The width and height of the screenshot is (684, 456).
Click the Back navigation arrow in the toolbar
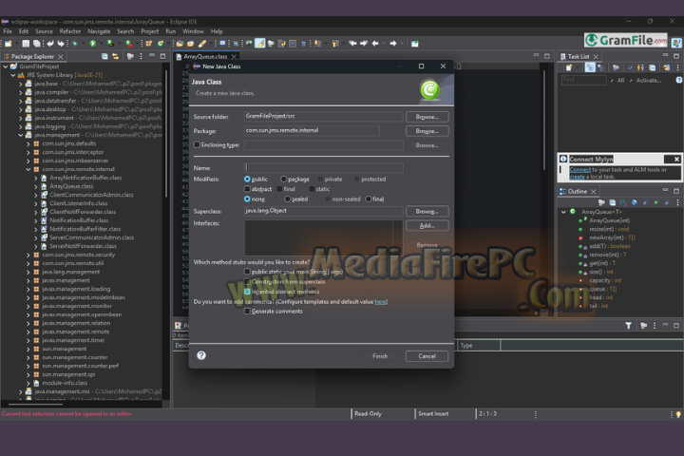[375, 44]
